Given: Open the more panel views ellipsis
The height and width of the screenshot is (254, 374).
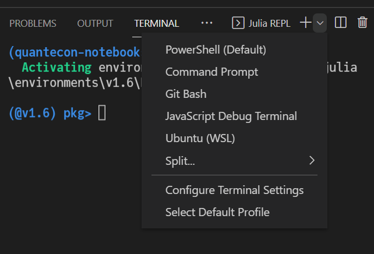Looking at the screenshot, I should click(x=207, y=23).
